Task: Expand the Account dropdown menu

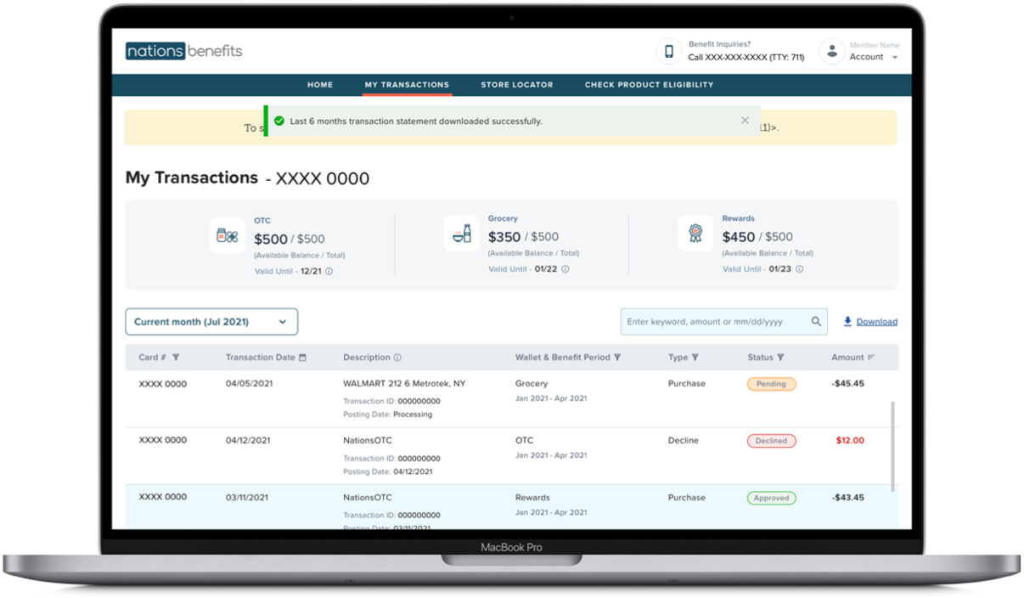Action: pos(893,58)
